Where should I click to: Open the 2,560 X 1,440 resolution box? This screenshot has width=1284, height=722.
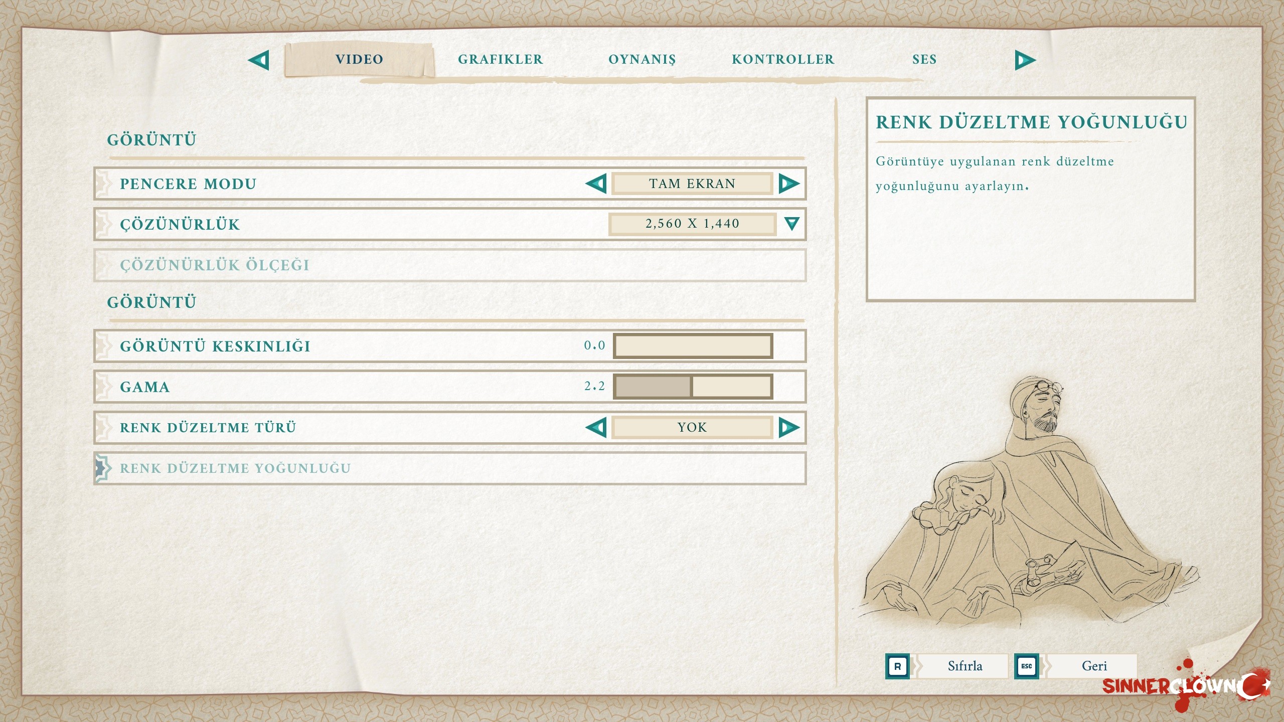[x=692, y=224]
